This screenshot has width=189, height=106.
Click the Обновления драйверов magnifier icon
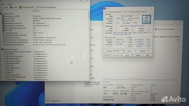point(38,7)
